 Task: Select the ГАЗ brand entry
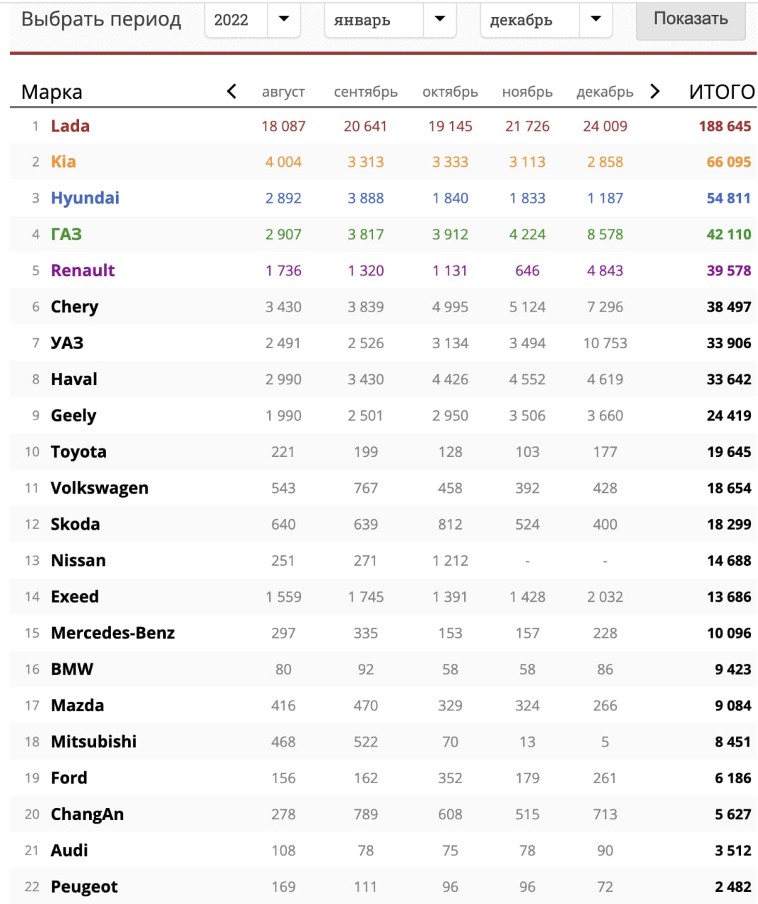click(66, 234)
